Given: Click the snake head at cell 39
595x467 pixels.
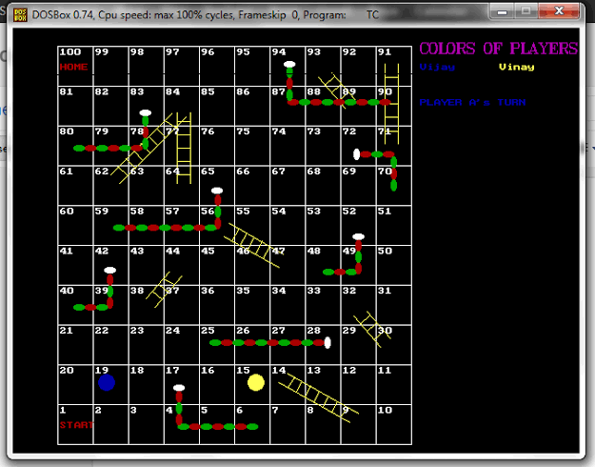Looking at the screenshot, I should pos(110,271).
